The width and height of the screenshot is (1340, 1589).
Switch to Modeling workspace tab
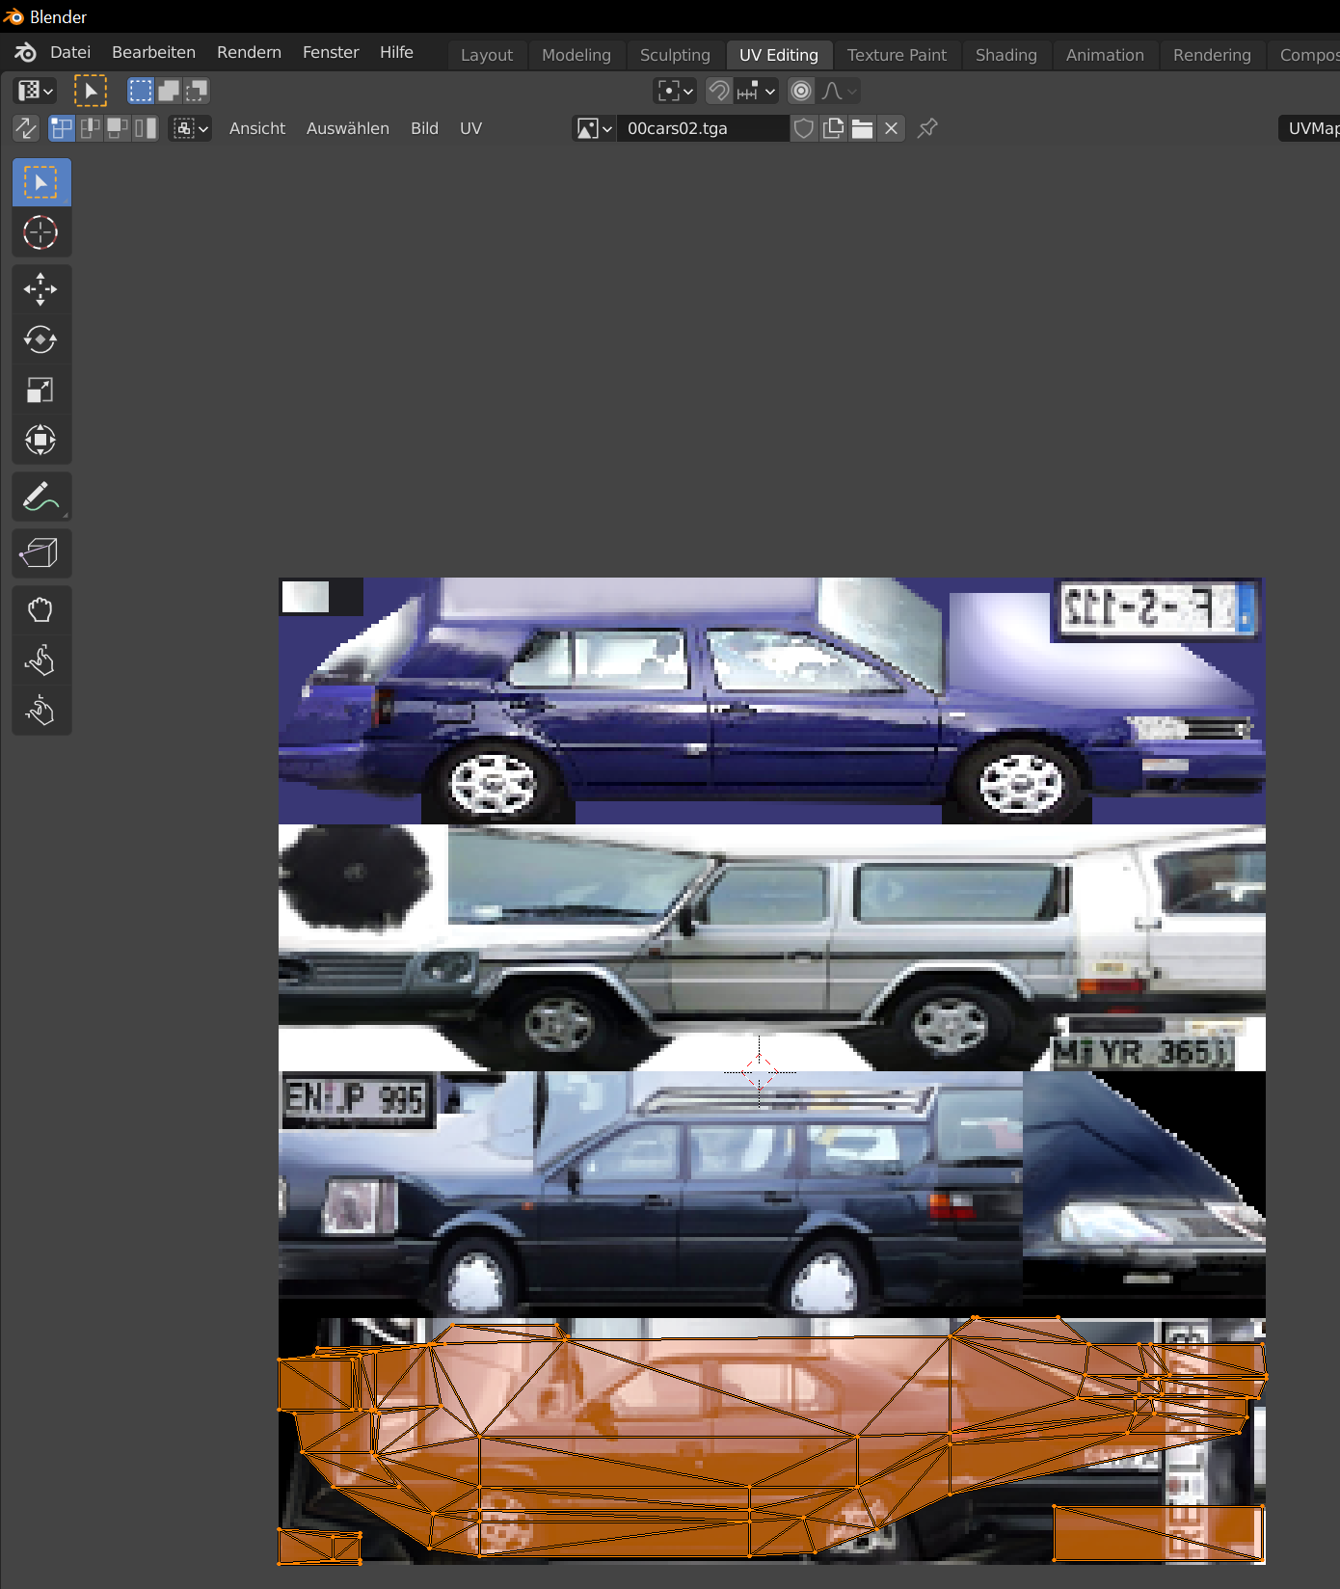[576, 55]
